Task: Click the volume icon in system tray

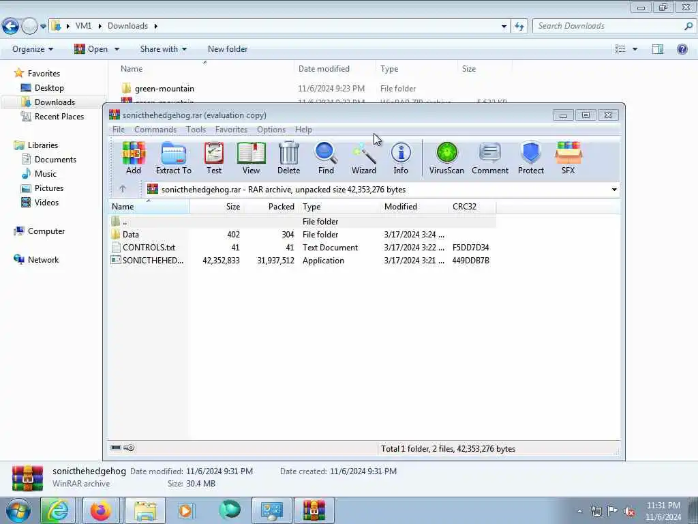Action: (x=629, y=512)
